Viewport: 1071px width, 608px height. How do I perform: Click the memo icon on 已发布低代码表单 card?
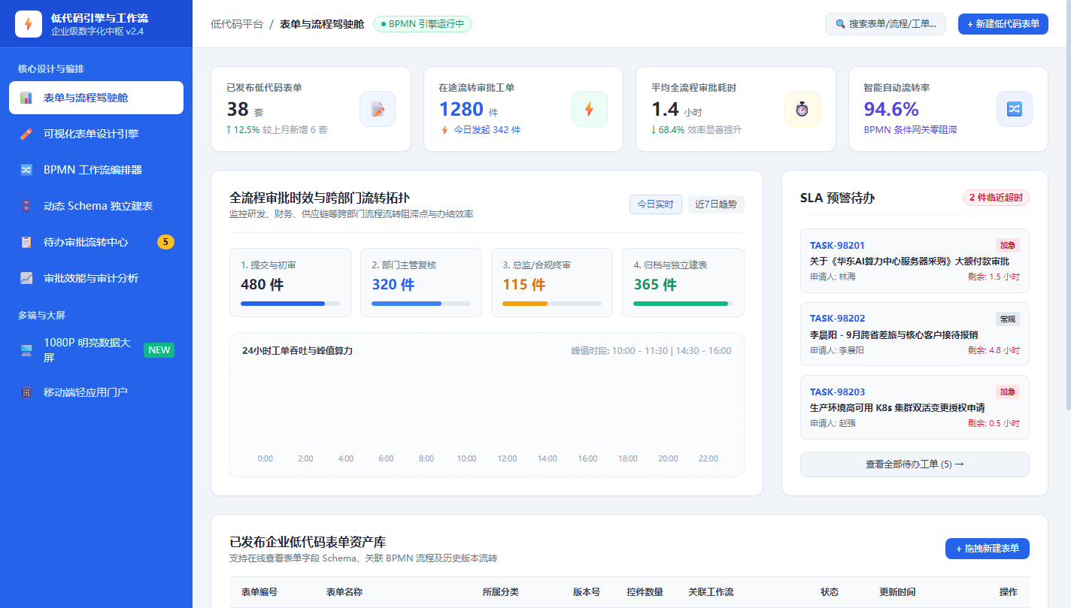point(378,109)
